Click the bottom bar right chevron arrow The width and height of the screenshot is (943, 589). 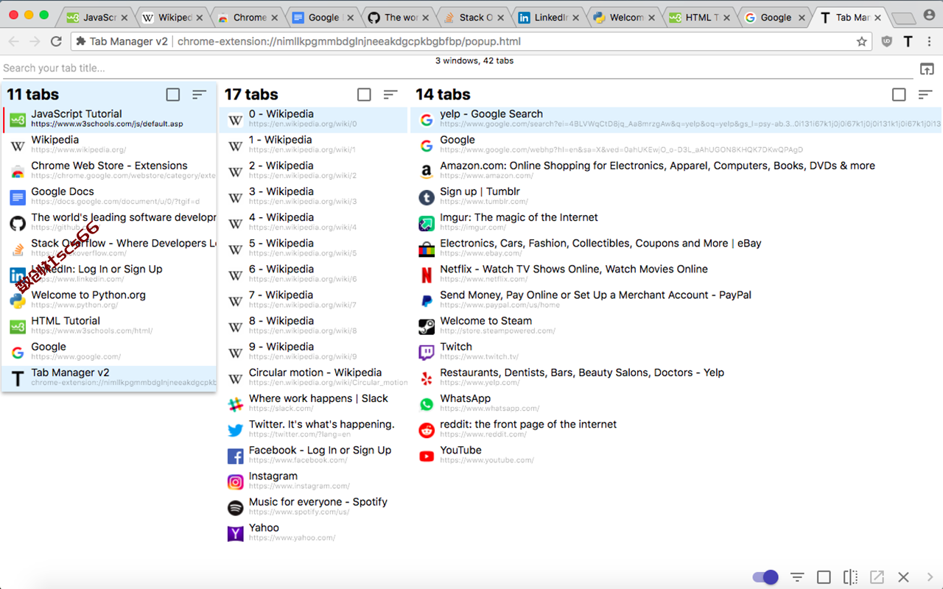pyautogui.click(x=930, y=577)
